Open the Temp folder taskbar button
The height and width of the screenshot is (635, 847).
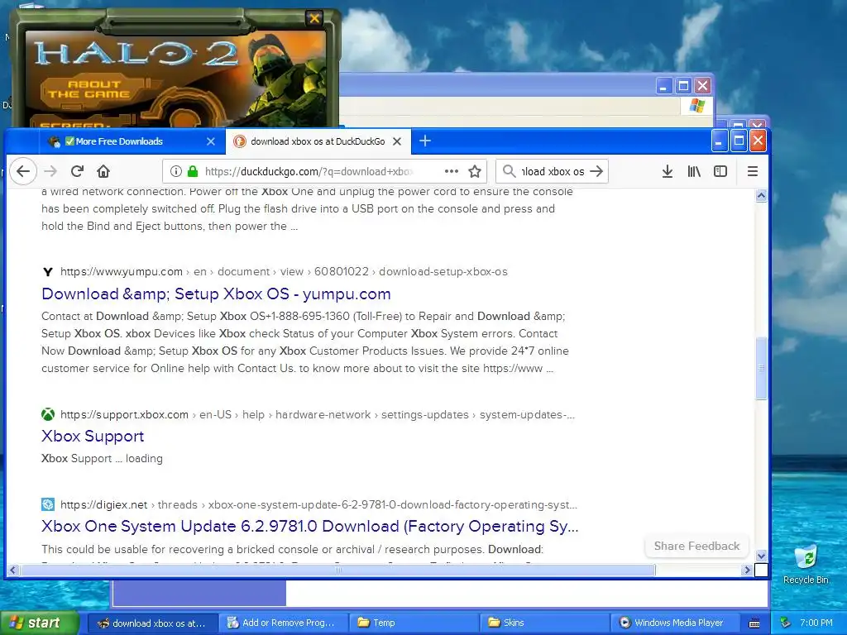tap(414, 623)
